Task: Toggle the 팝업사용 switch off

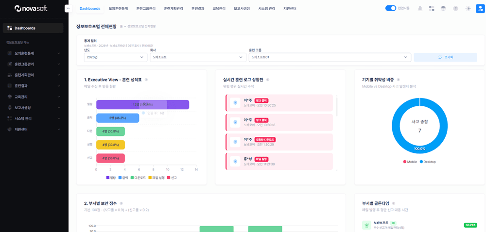Action: (391, 8)
